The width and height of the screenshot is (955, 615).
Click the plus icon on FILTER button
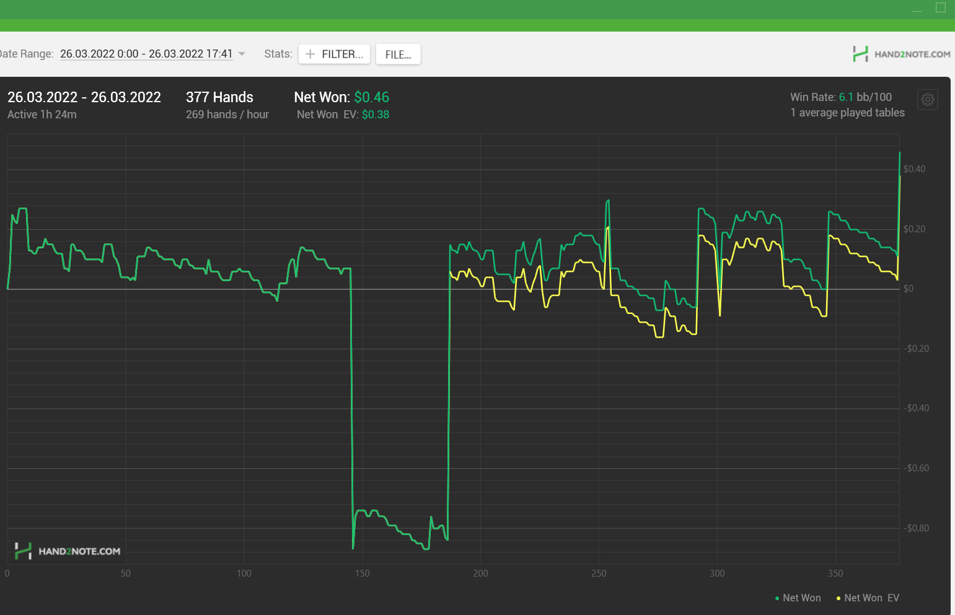point(310,54)
